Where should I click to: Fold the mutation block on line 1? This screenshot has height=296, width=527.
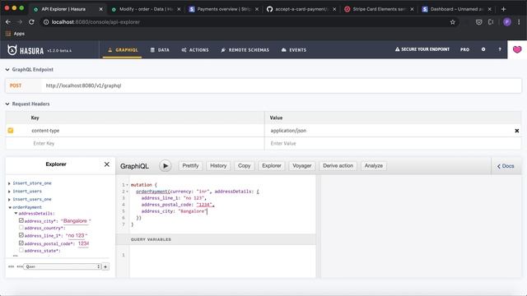coord(128,185)
